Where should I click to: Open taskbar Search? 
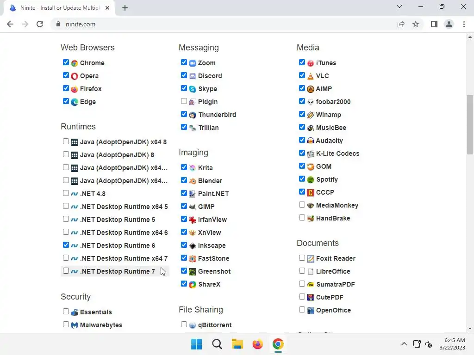coord(217,344)
